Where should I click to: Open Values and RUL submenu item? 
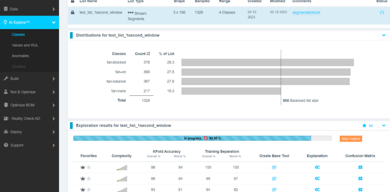click(x=25, y=45)
